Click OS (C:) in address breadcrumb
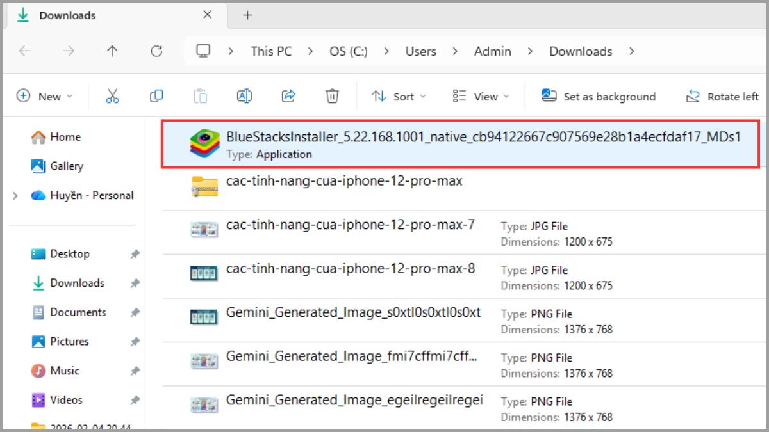The width and height of the screenshot is (769, 432). pos(349,51)
